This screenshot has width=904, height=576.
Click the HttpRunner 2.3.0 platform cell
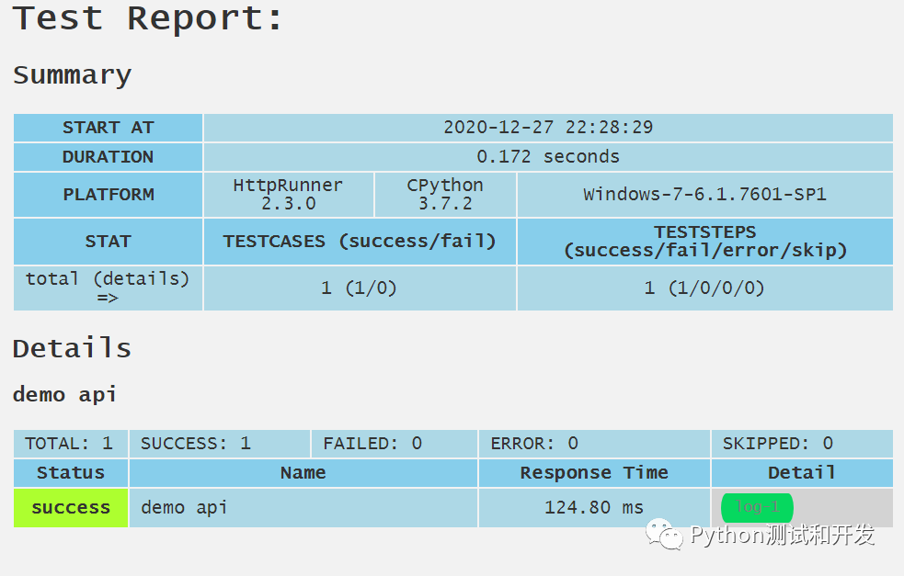[288, 194]
